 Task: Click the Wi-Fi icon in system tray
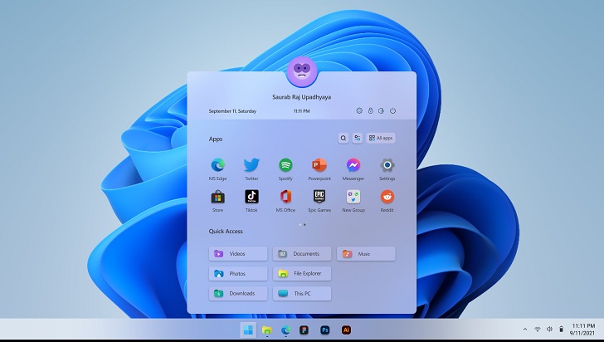(538, 330)
